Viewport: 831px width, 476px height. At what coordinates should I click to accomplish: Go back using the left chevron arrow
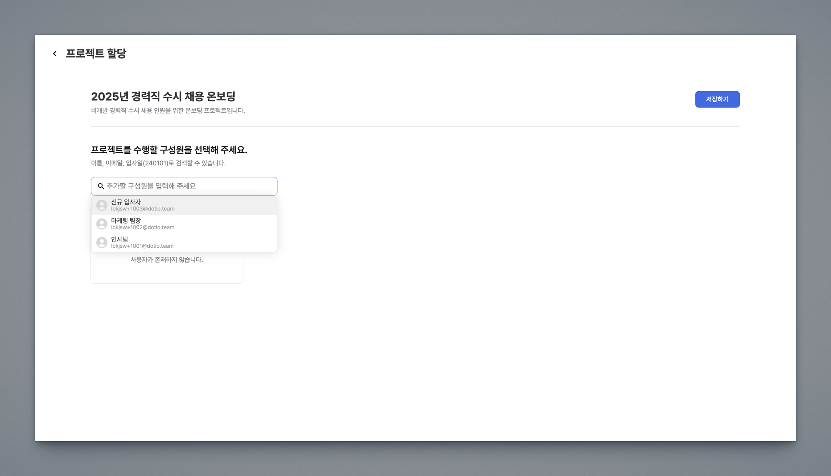point(55,54)
